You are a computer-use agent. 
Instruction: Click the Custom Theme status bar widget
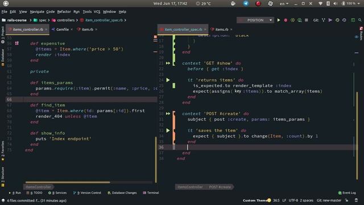[257, 200]
